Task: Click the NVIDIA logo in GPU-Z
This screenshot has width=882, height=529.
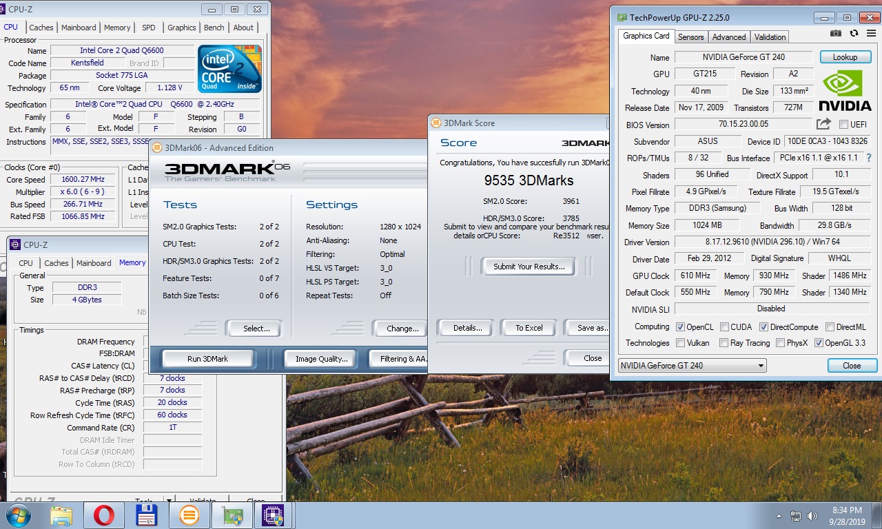Action: (x=845, y=90)
